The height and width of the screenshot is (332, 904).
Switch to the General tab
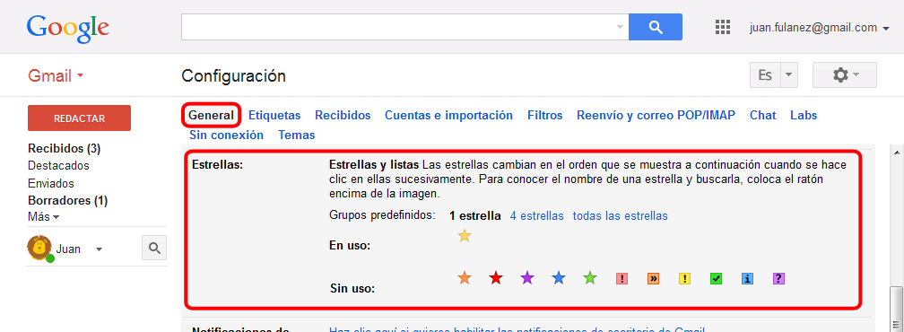[212, 115]
